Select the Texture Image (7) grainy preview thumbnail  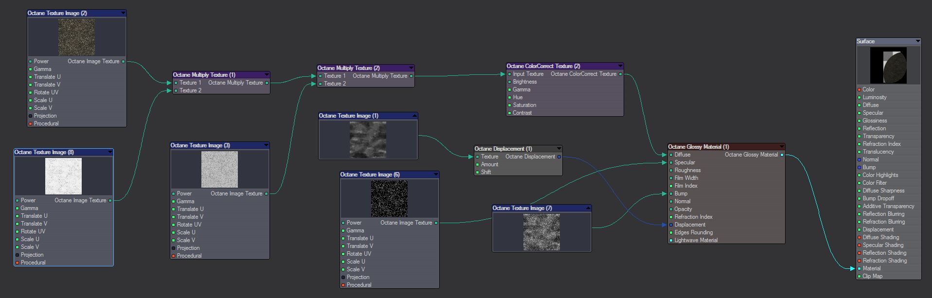541,232
